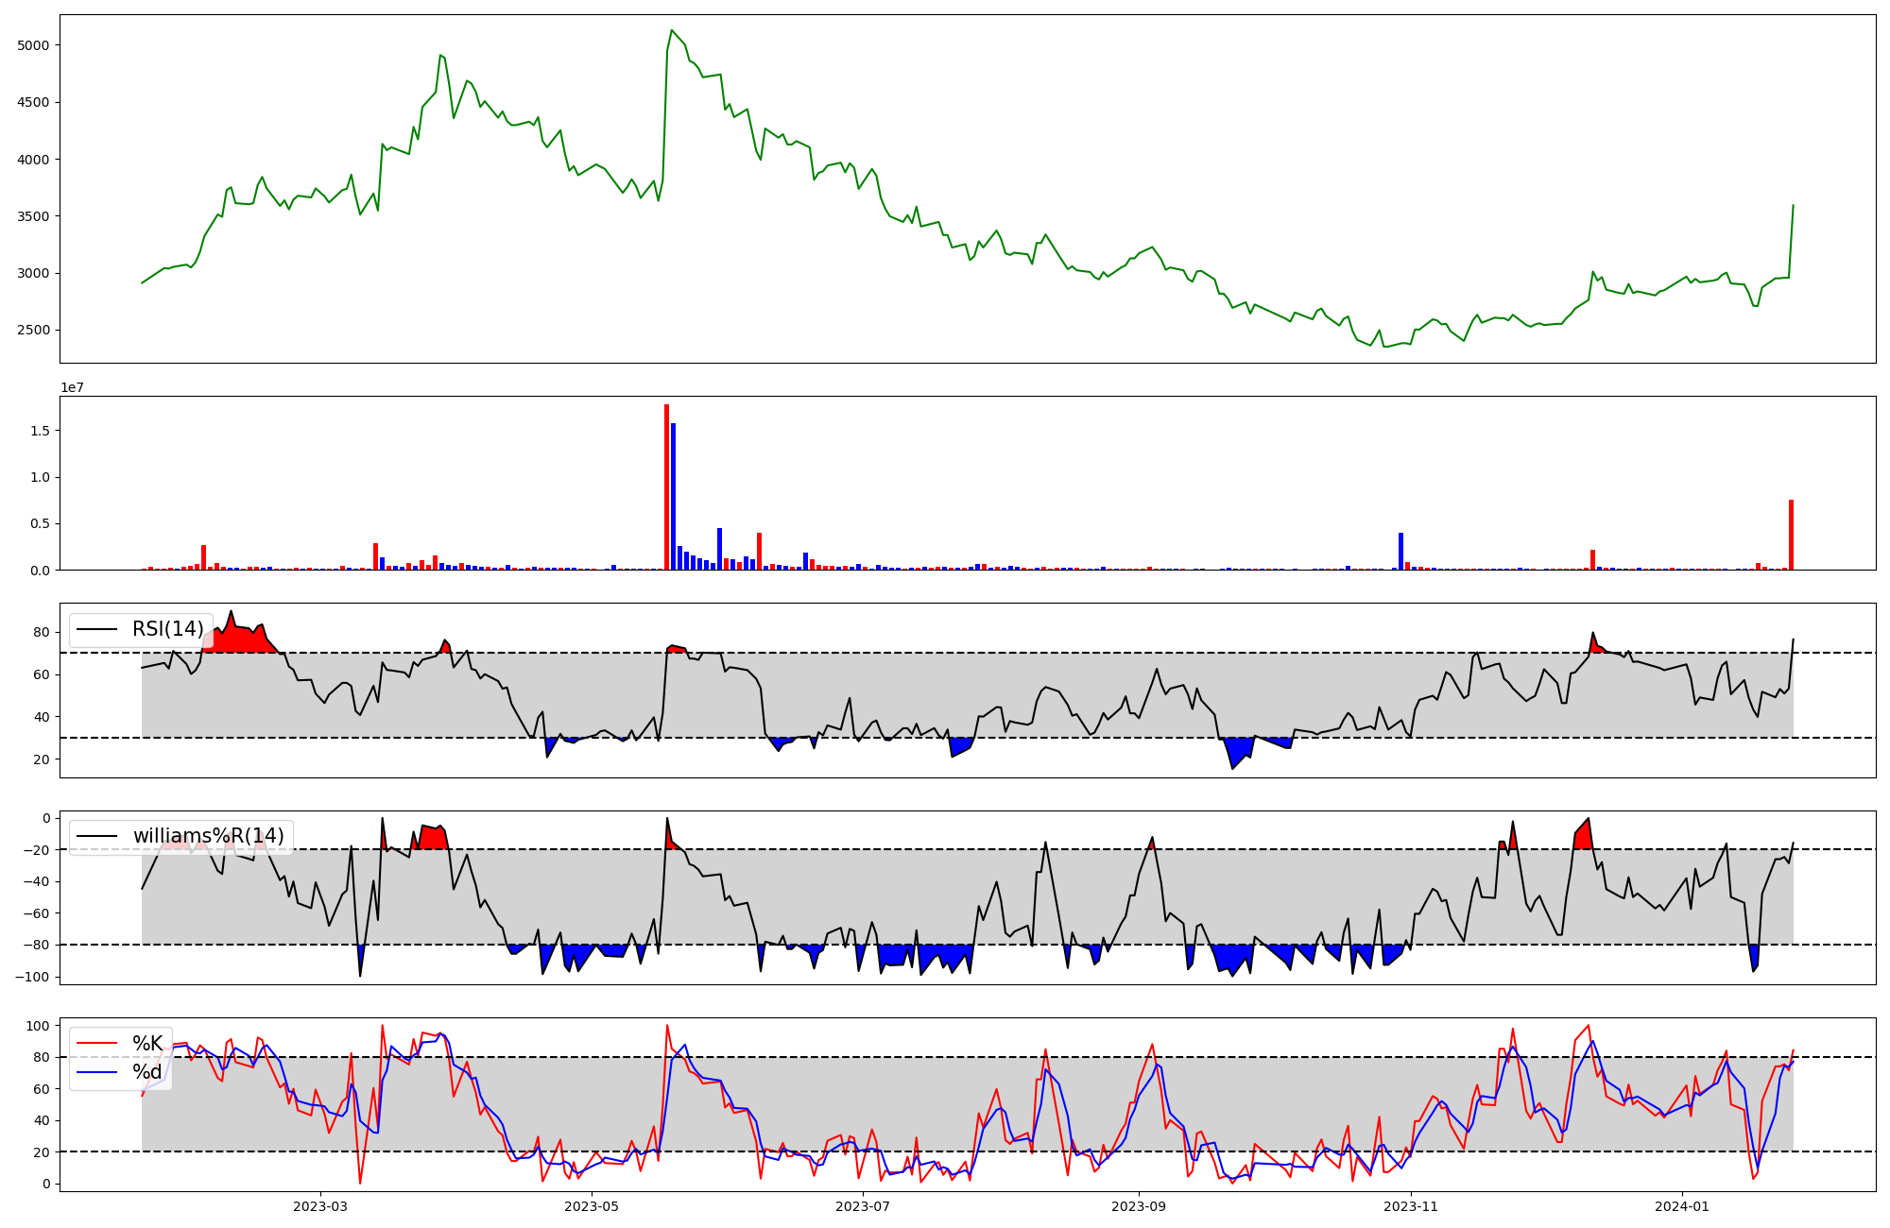Click the tallest red volume bar
1890x1228 pixels.
point(666,486)
